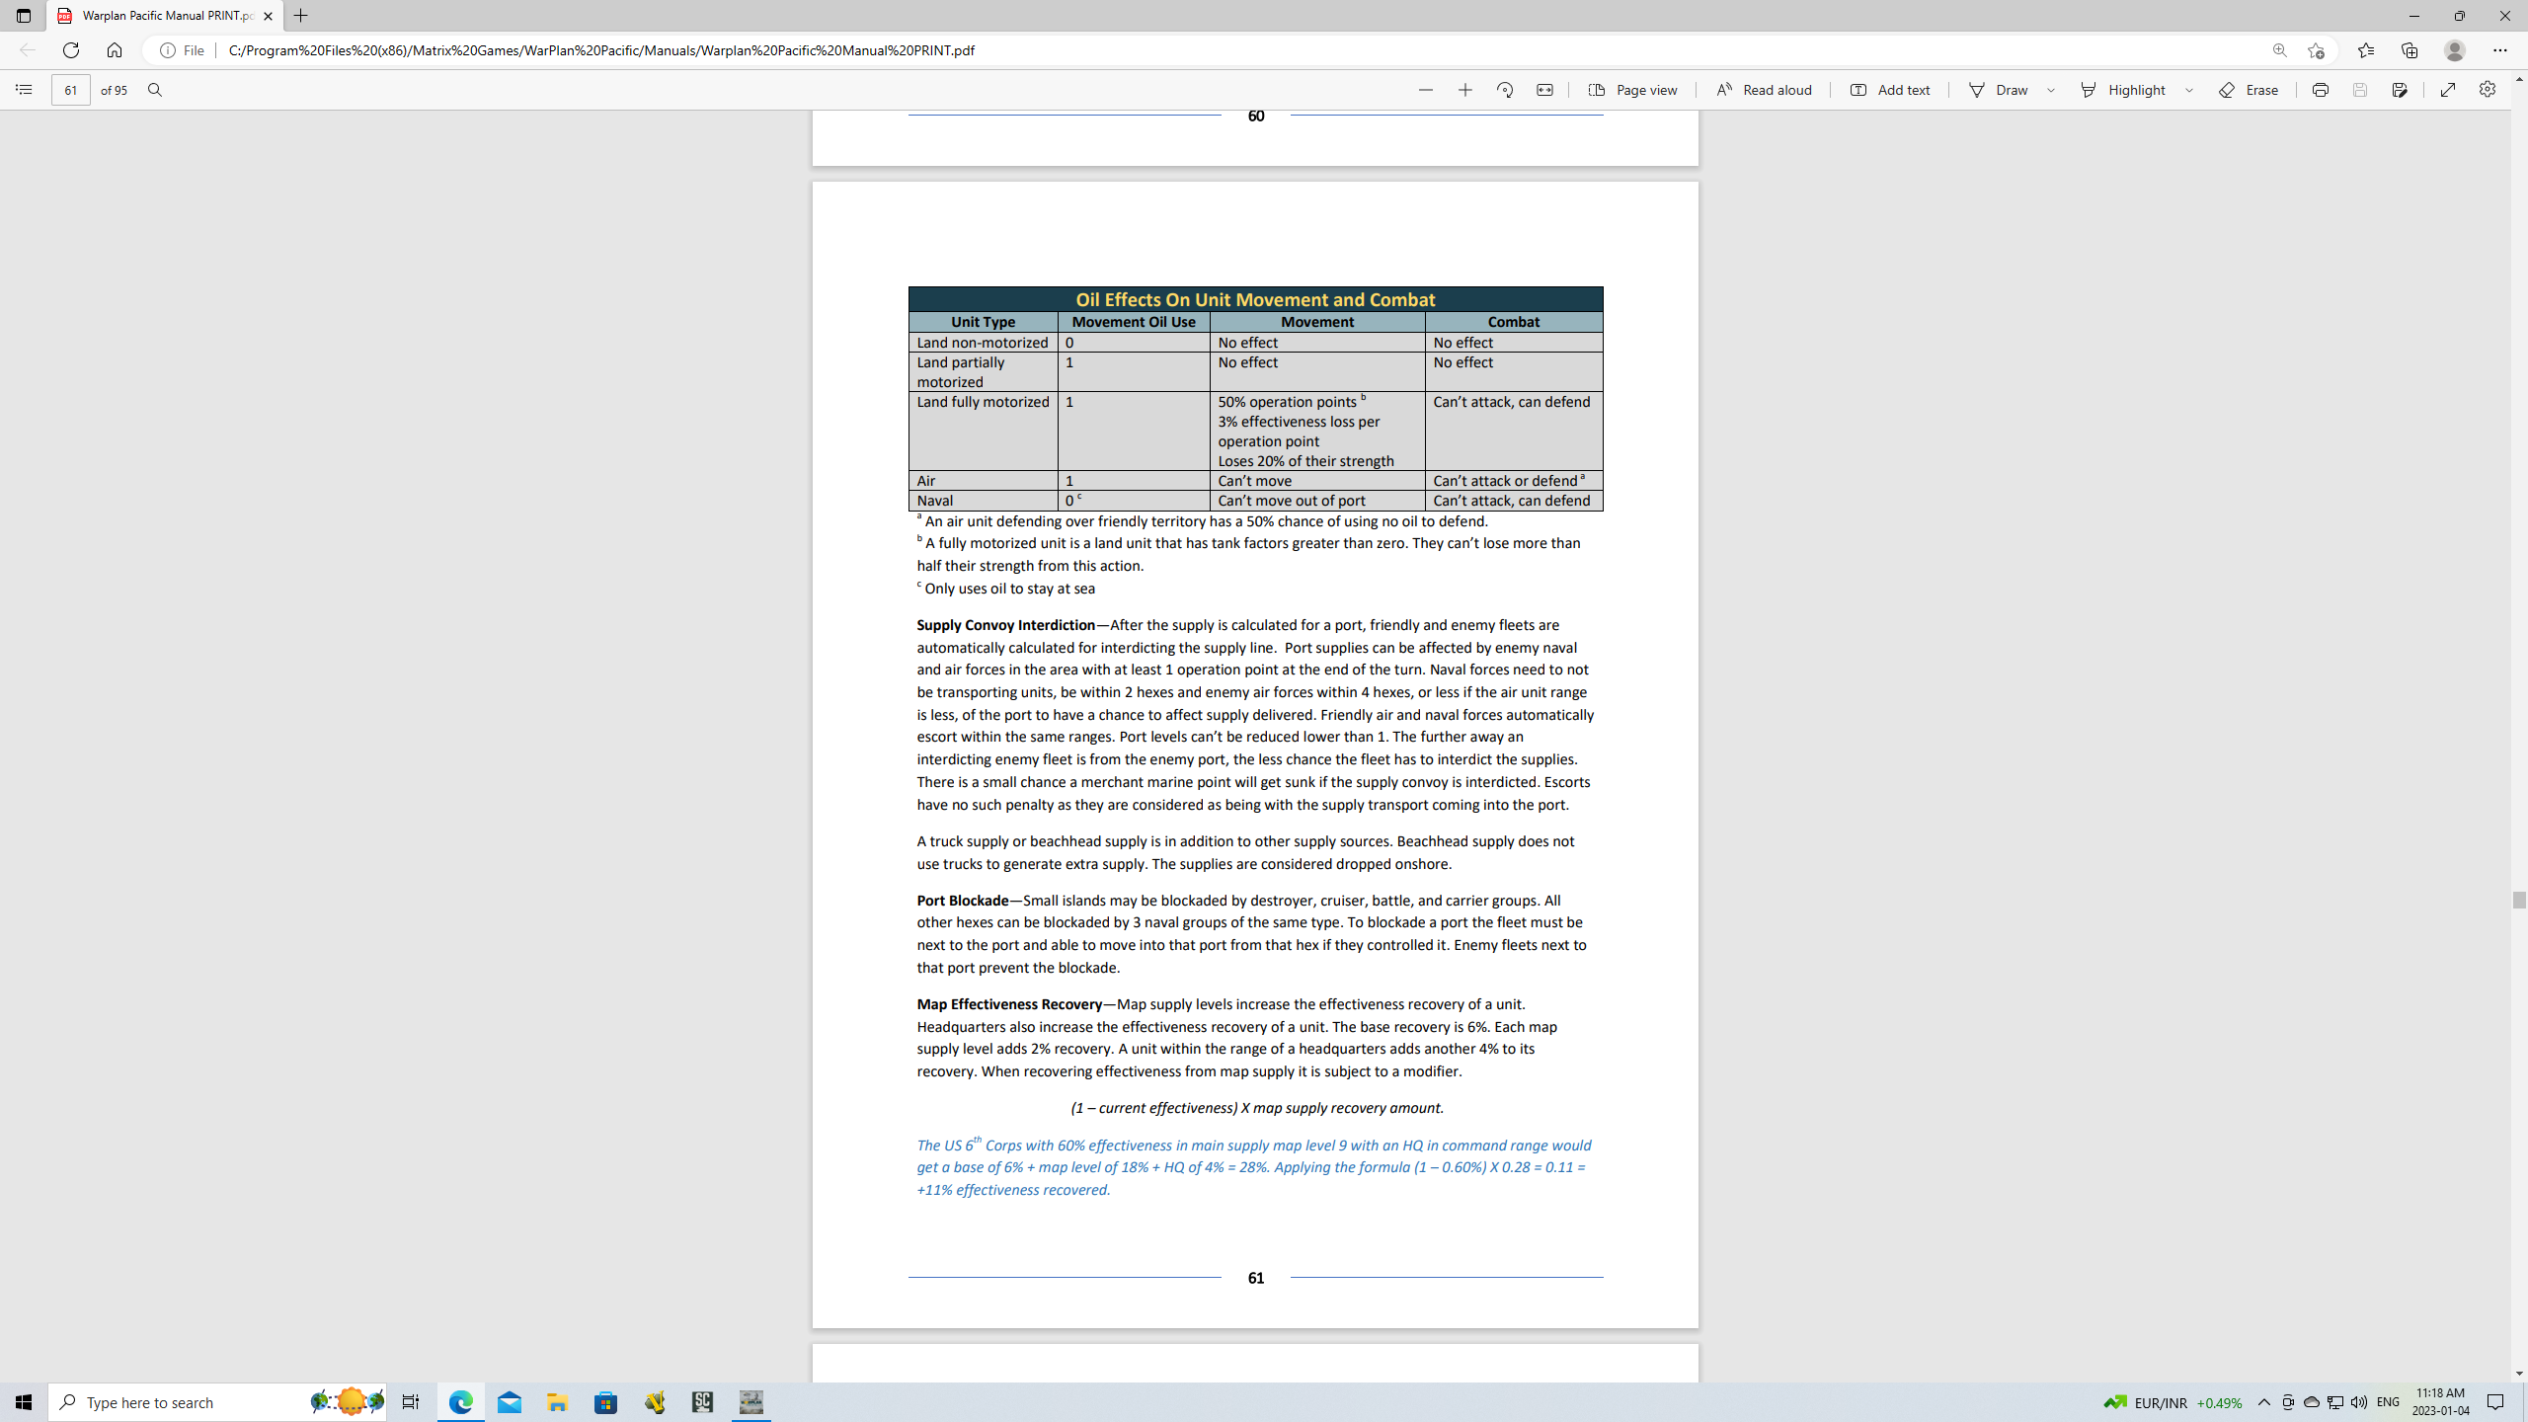Click scrollbar down arrow
The image size is (2528, 1422).
2519,1374
